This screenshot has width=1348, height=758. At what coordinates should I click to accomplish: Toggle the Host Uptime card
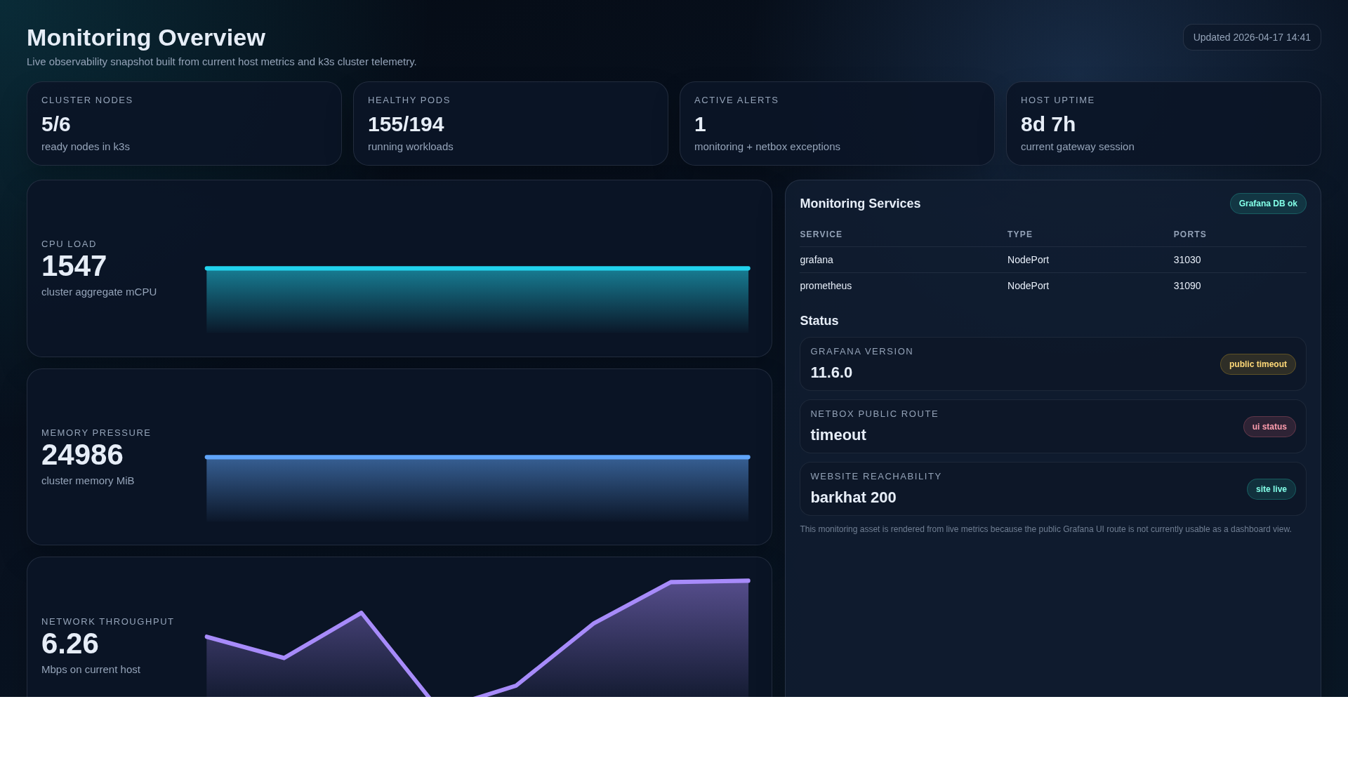[x=1163, y=124]
